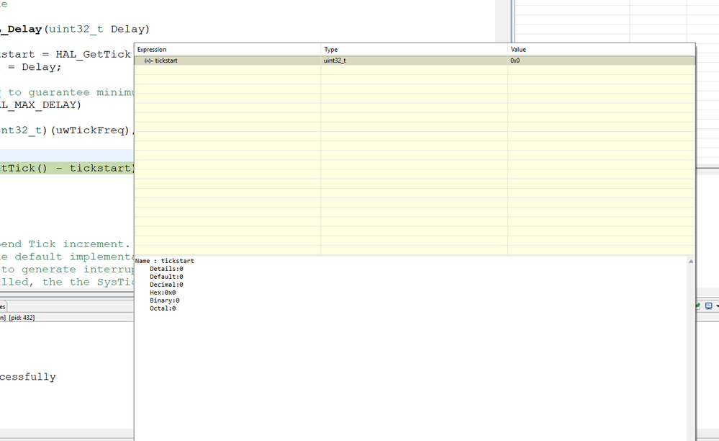Viewport: 719px width, 441px height.
Task: Click the Decimal:0 detail line
Action: pyautogui.click(x=166, y=285)
